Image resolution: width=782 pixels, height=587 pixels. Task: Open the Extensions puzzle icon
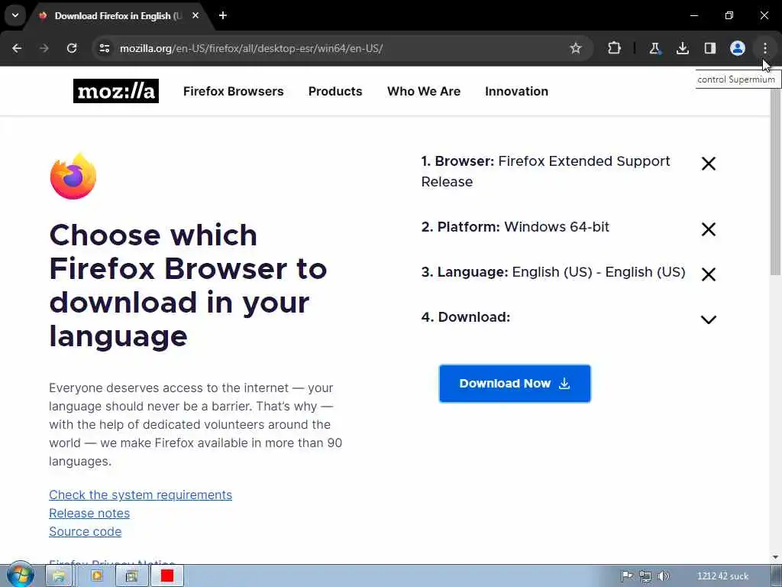(x=615, y=48)
